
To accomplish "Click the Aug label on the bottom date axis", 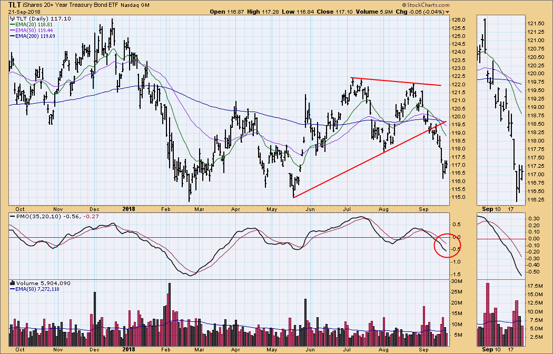I will pos(384,349).
